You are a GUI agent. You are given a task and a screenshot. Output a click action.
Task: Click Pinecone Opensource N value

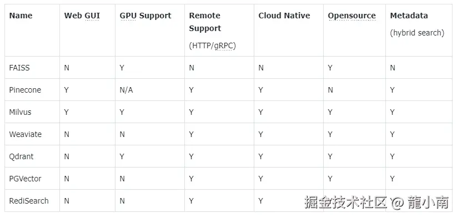[x=330, y=90]
